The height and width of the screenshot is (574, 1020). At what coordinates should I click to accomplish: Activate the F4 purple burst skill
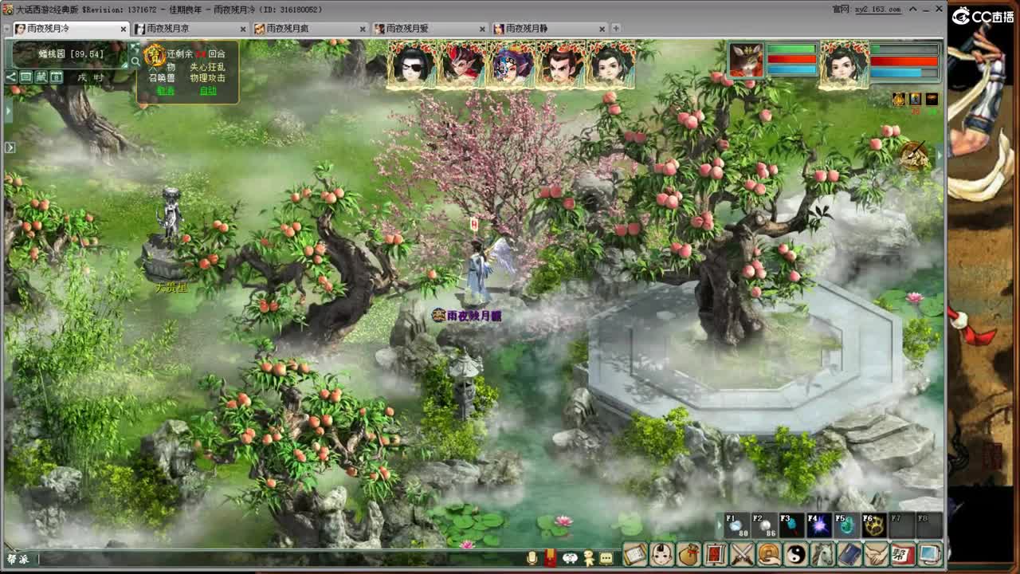pos(818,525)
